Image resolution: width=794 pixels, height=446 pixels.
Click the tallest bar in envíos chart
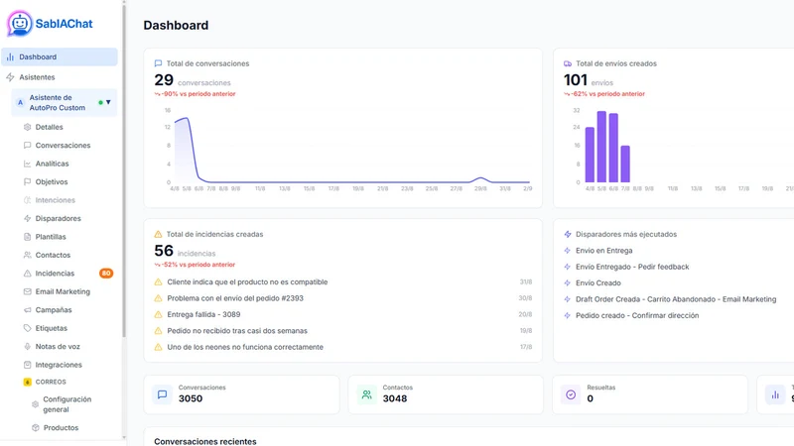pyautogui.click(x=601, y=147)
